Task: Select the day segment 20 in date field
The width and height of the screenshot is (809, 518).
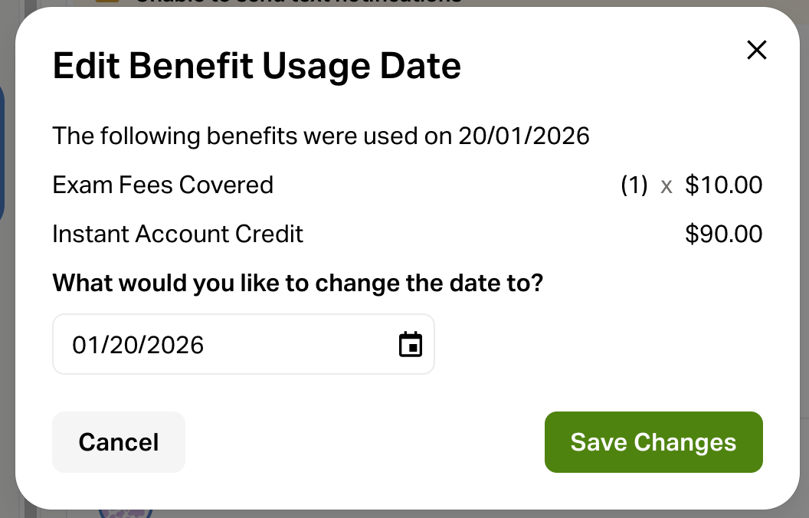Action: (119, 345)
